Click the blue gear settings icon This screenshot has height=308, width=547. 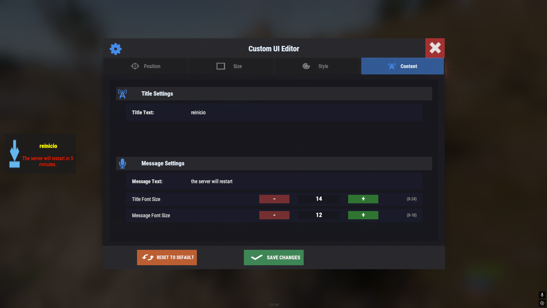[115, 49]
